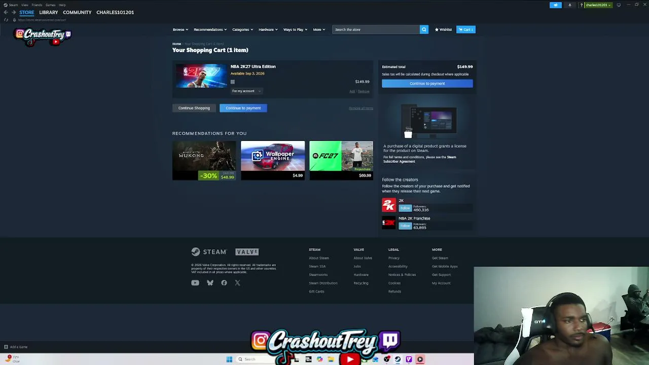Screen dimensions: 649x365
Task: Open the CHARLES101201 profile tab
Action: [x=115, y=12]
